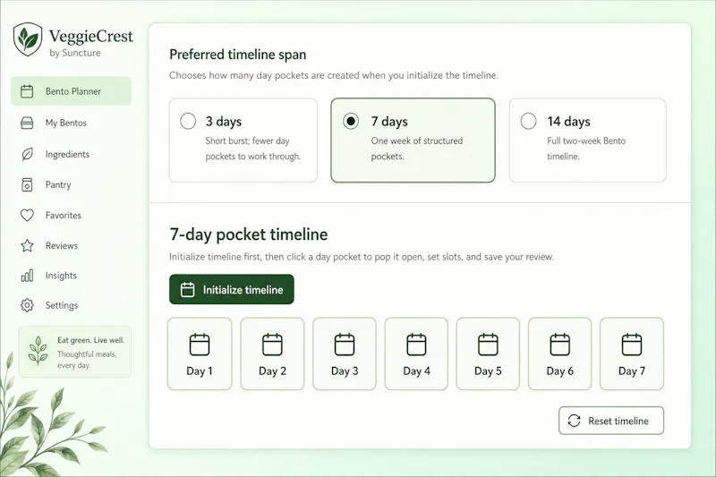Click the 'Preferred timeline span' heading
This screenshot has width=716, height=477.
click(237, 55)
